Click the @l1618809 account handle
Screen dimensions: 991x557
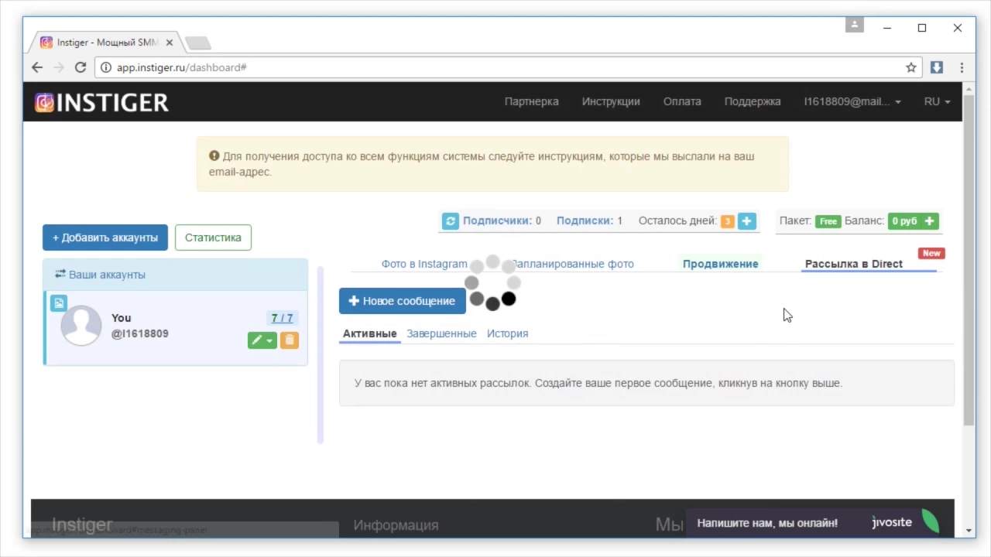[140, 333]
